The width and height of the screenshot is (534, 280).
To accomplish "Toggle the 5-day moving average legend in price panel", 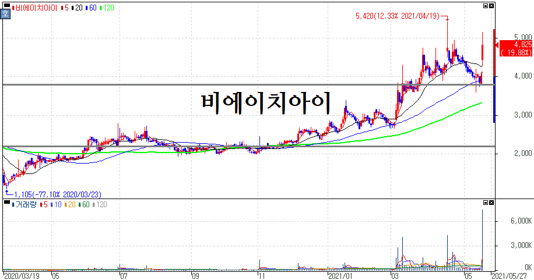I will 65,8.
